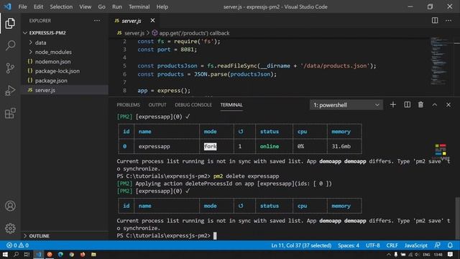Screen dimensions: 460x259
Task: Open the Selection menu
Action: click(61, 6)
